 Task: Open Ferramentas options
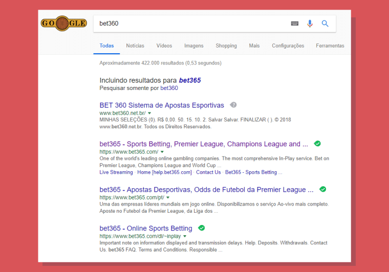[x=330, y=46]
